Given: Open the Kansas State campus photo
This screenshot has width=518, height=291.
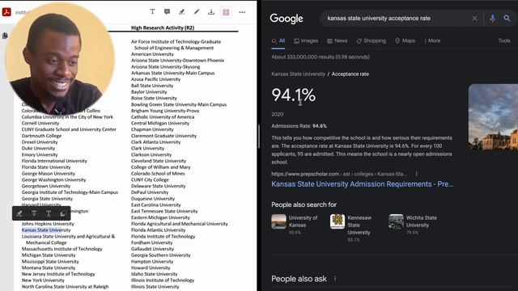Looking at the screenshot, I should click(493, 116).
